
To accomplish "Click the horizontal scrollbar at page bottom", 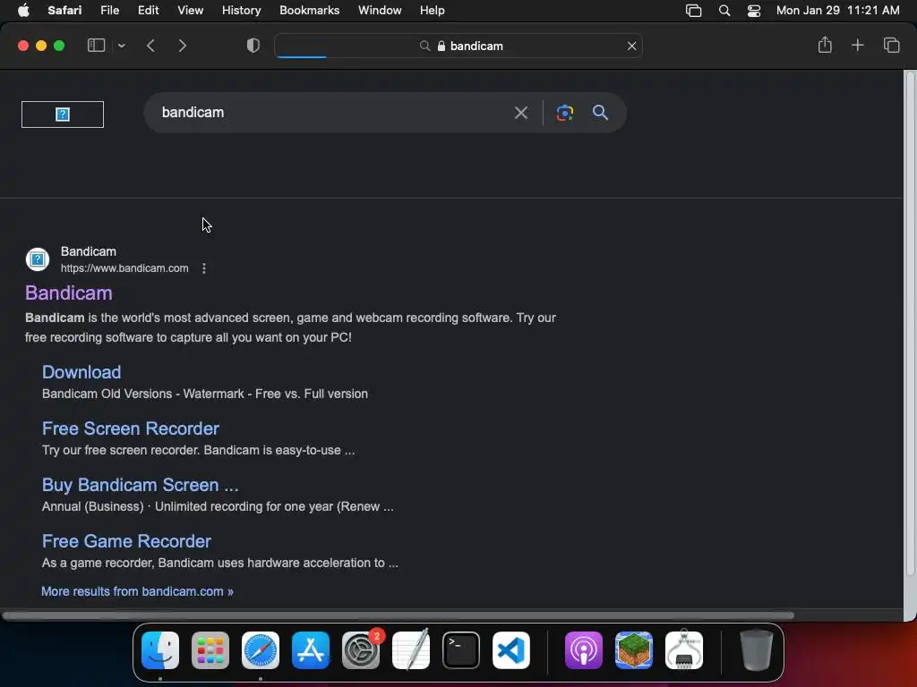I will click(x=398, y=615).
